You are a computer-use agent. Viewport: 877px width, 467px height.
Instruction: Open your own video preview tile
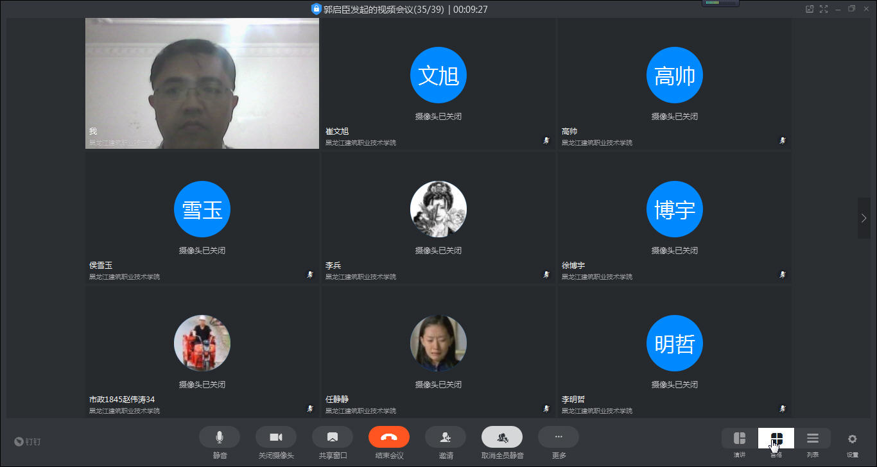click(202, 83)
